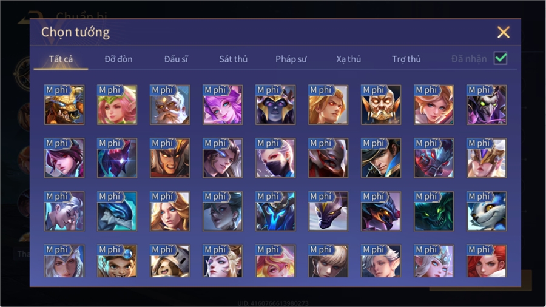Pick the hero wearing a dark hat
546x307 pixels.
[x=381, y=158]
